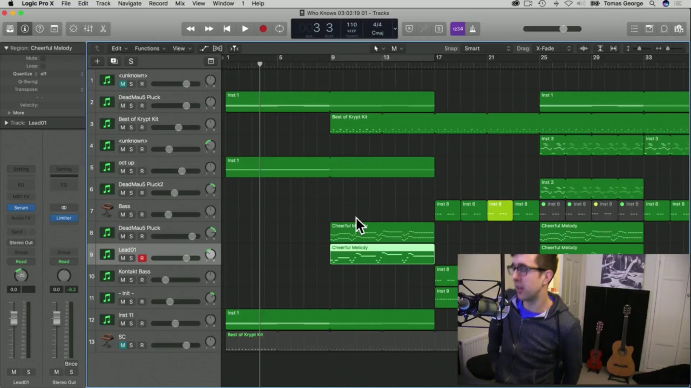Duplicate track with the duplicate icon
This screenshot has width=691, height=388.
(x=114, y=61)
